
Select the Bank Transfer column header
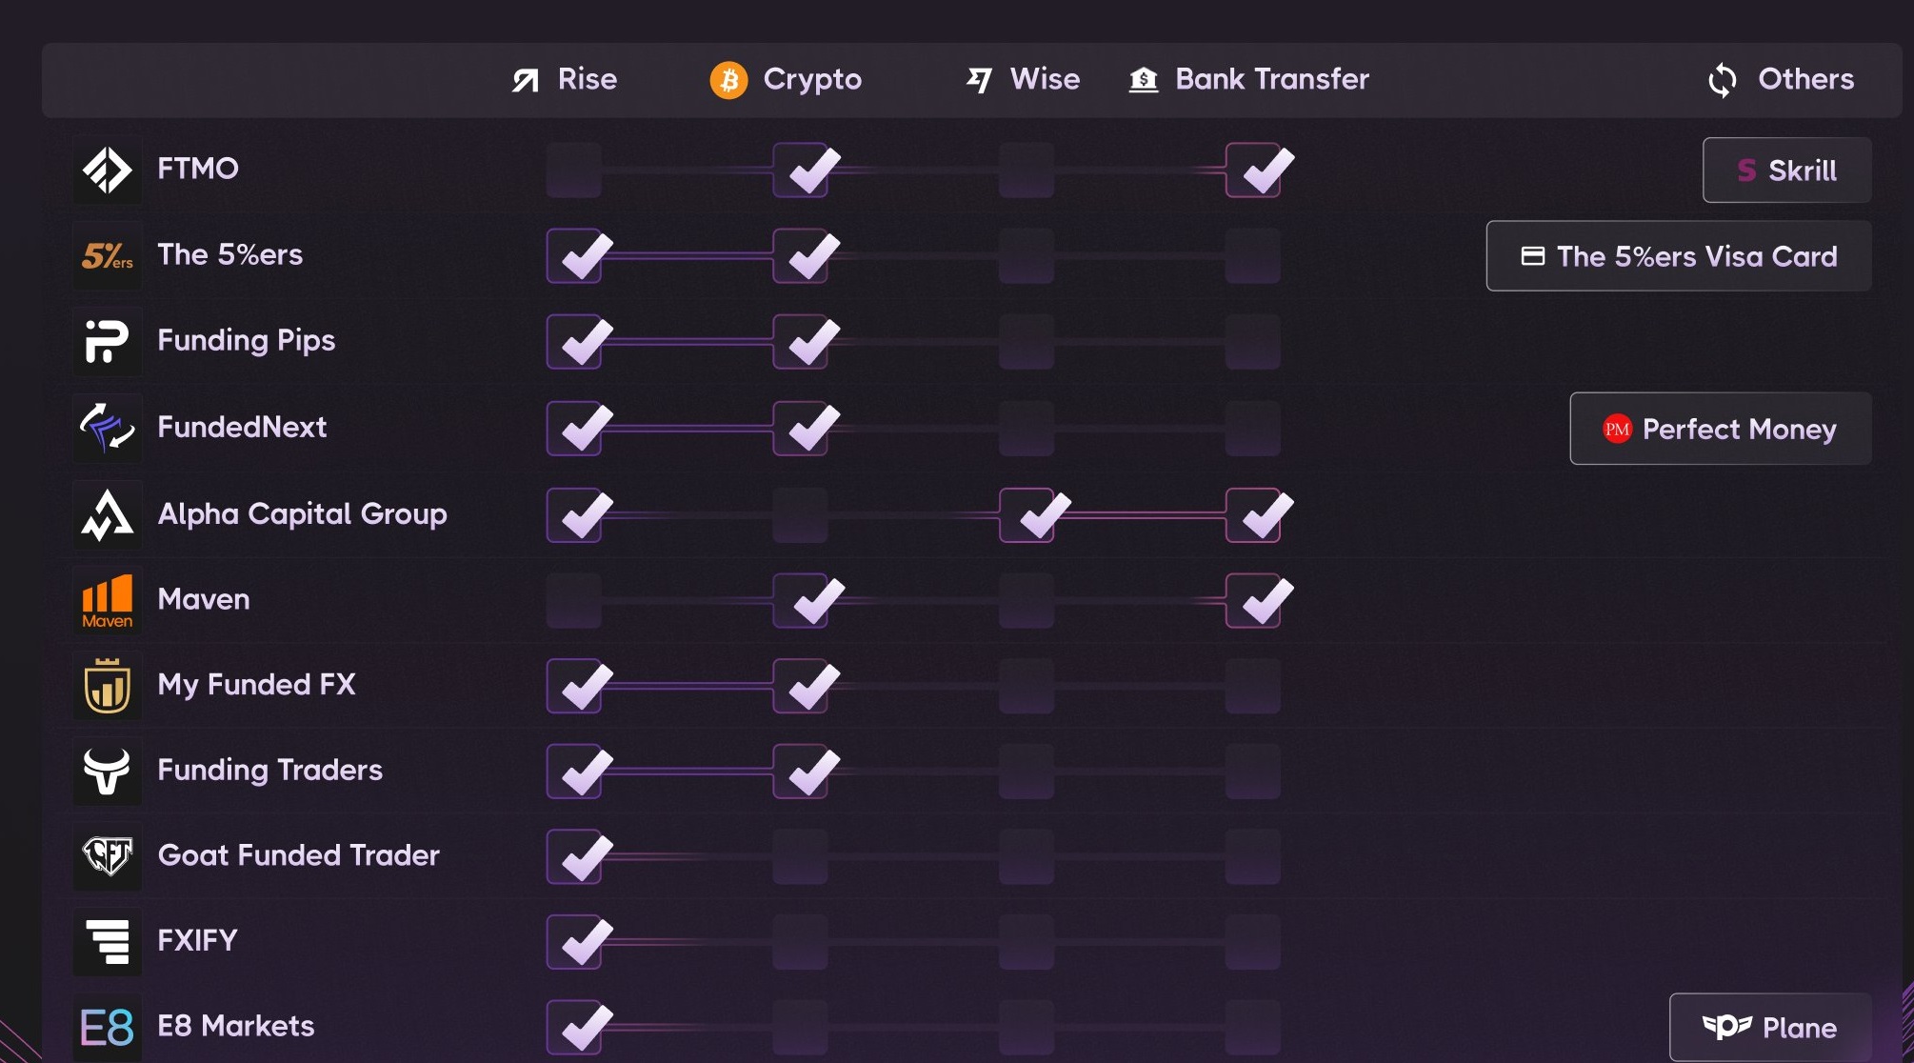pyautogui.click(x=1248, y=79)
